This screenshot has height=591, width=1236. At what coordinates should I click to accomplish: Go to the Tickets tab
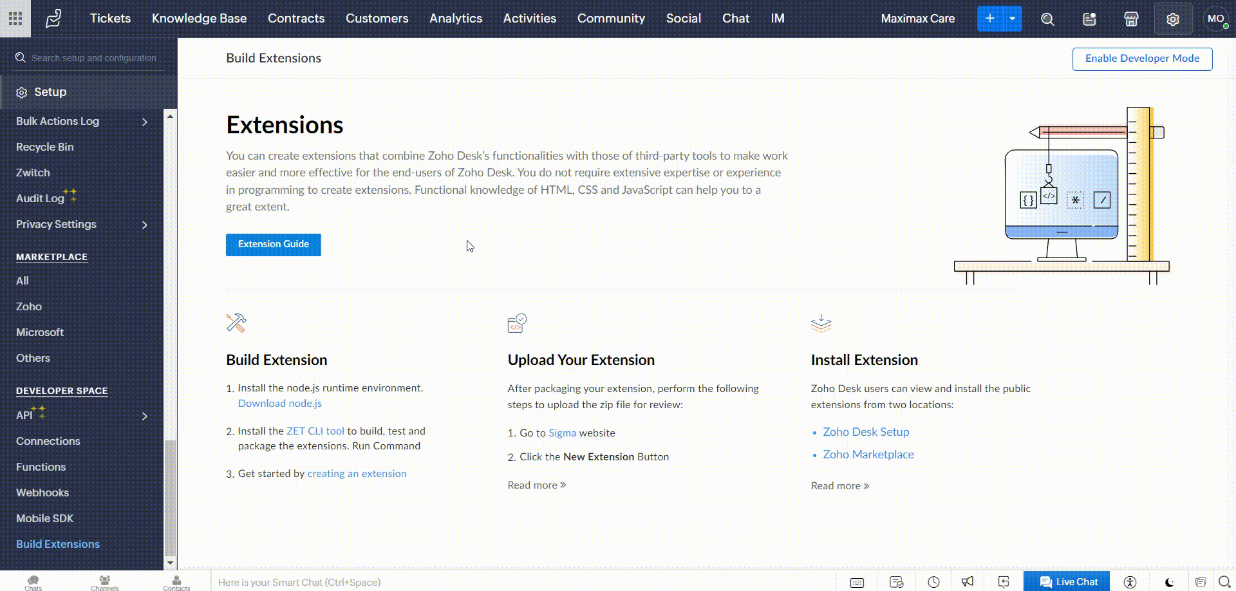110,19
